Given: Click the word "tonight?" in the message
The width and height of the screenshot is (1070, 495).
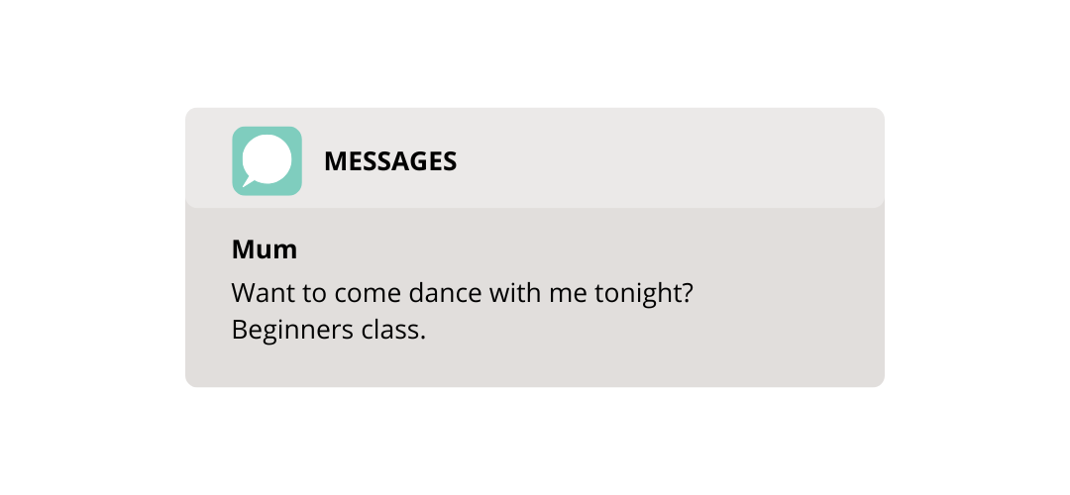Looking at the screenshot, I should click(656, 294).
